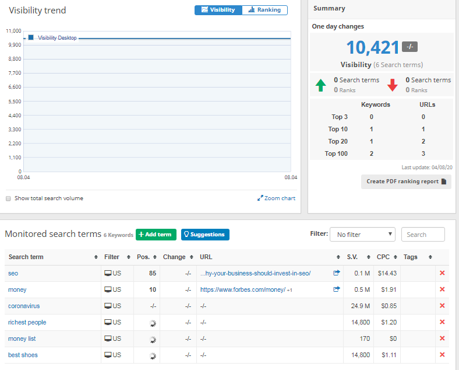The width and height of the screenshot is (459, 370).
Task: Click loading spinner in best shoes row
Action: tap(153, 356)
